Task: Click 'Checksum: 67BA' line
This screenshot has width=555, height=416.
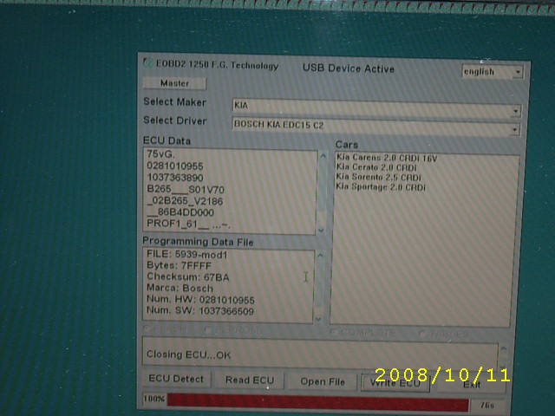Action: pos(187,277)
